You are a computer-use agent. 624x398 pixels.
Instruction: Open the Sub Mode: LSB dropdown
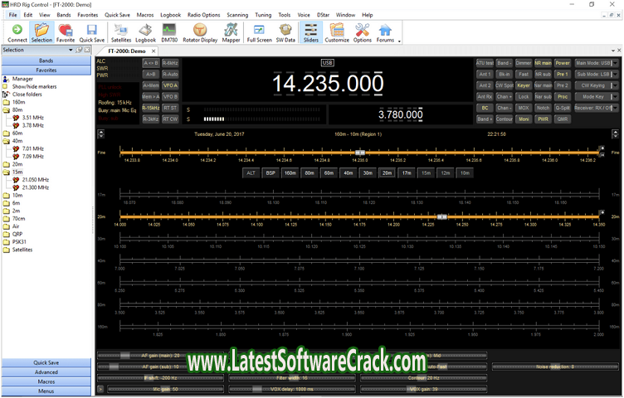(597, 74)
